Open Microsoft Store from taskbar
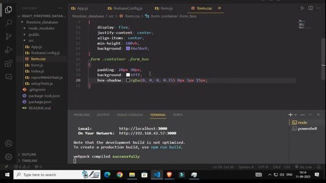This screenshot has width=326, height=183. pyautogui.click(x=144, y=175)
